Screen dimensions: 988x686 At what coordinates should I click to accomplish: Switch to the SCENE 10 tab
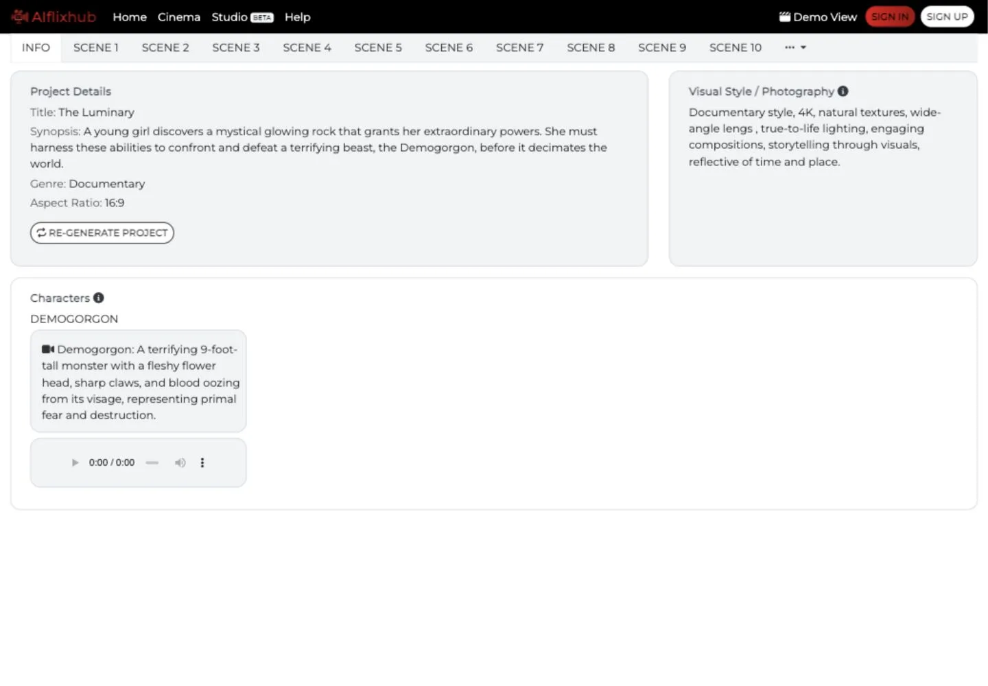tap(736, 48)
